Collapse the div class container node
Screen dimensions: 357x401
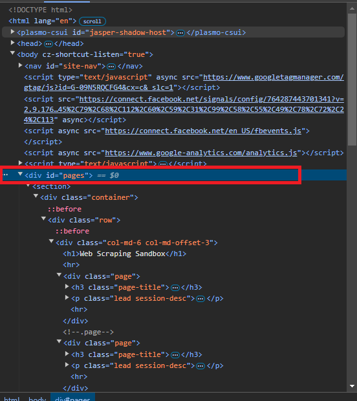point(36,196)
